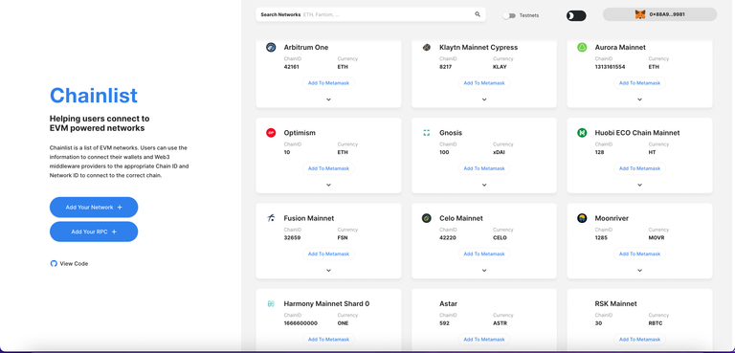Expand Arbitrum One card details chevron
The image size is (735, 353).
pos(328,99)
